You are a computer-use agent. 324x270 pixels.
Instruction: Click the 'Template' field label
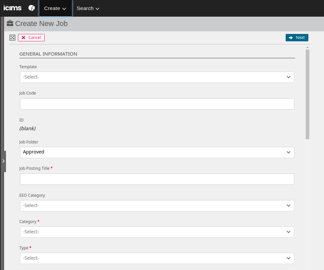coord(28,67)
